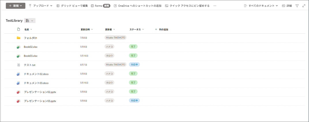The image size is (309, 122).
Task: Click the text file icon beside テスト.txt
Action: pos(18,65)
